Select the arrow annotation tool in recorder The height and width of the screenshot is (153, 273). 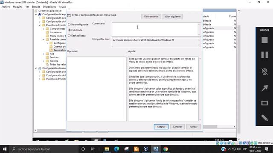pos(264,88)
